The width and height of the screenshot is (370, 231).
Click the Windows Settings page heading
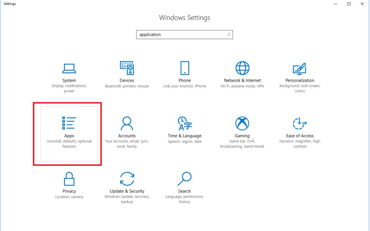185,18
